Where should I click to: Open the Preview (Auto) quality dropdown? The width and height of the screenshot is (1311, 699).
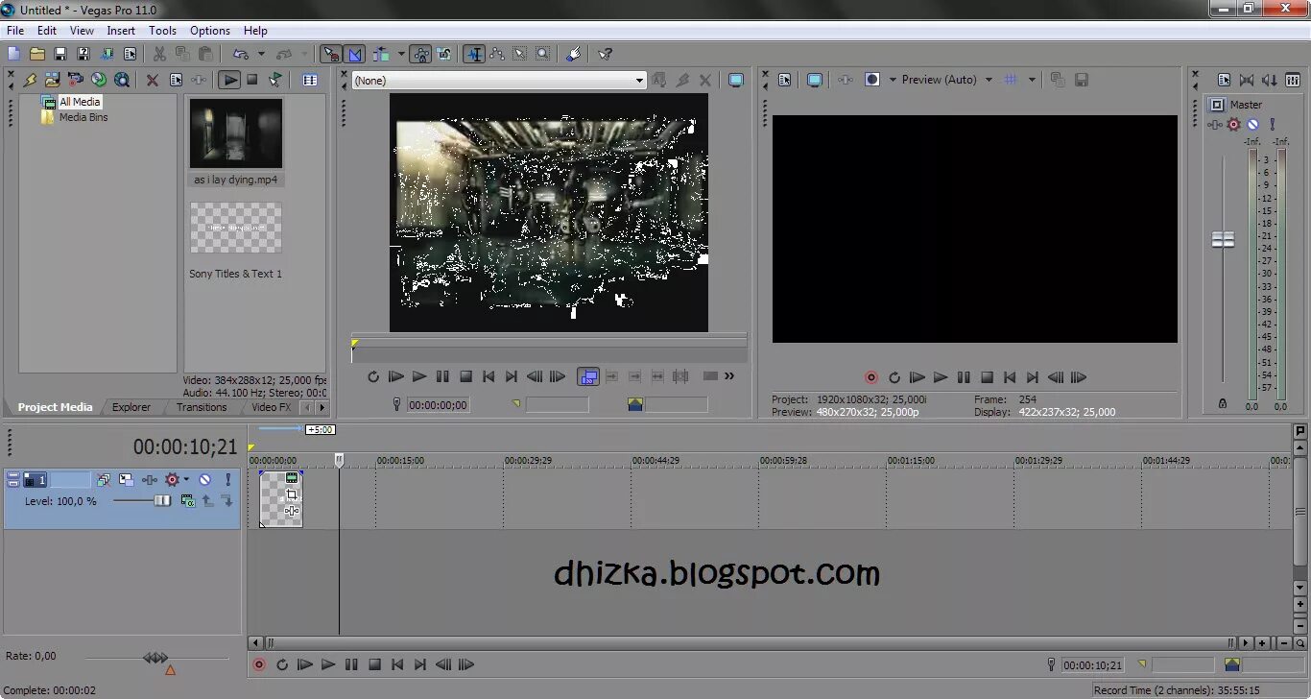[988, 80]
